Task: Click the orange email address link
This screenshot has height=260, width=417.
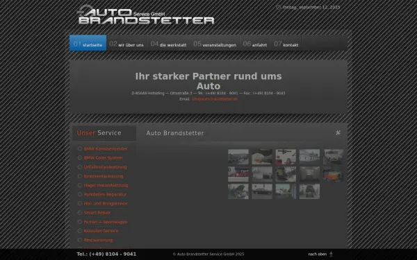Action: point(215,99)
